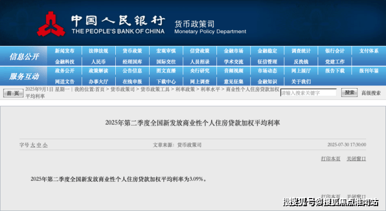Open 高级搜索 advanced search
The width and height of the screenshot is (386, 211).
tap(371, 93)
